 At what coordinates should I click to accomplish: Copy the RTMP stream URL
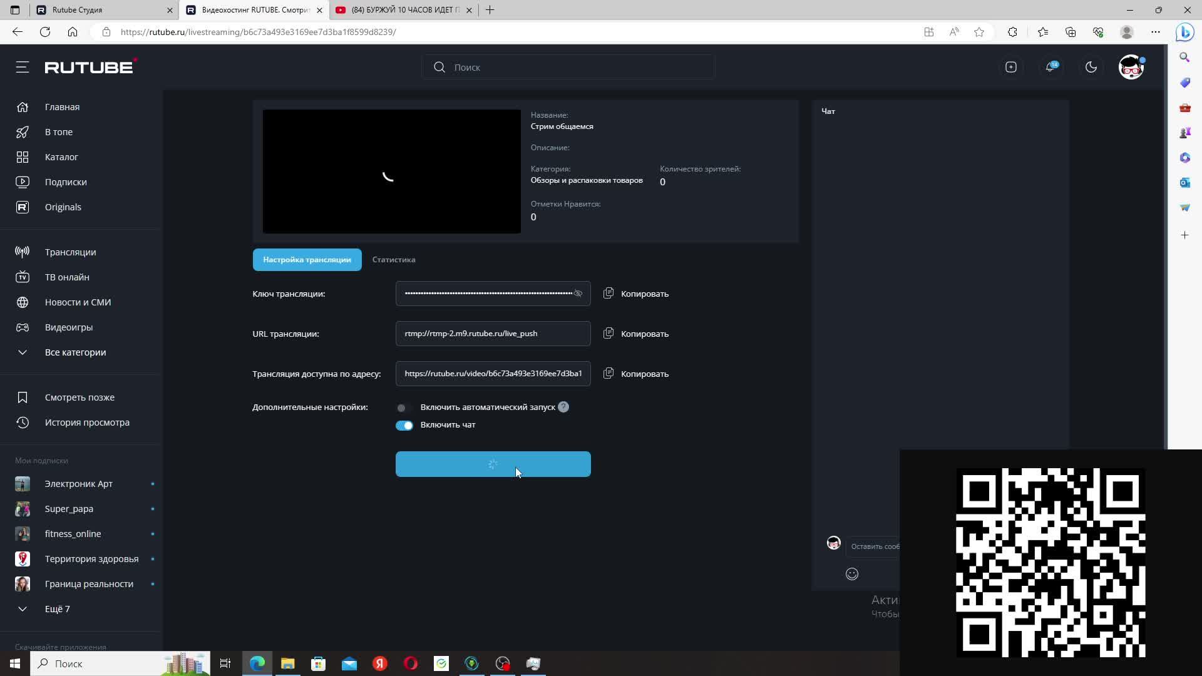pyautogui.click(x=636, y=334)
